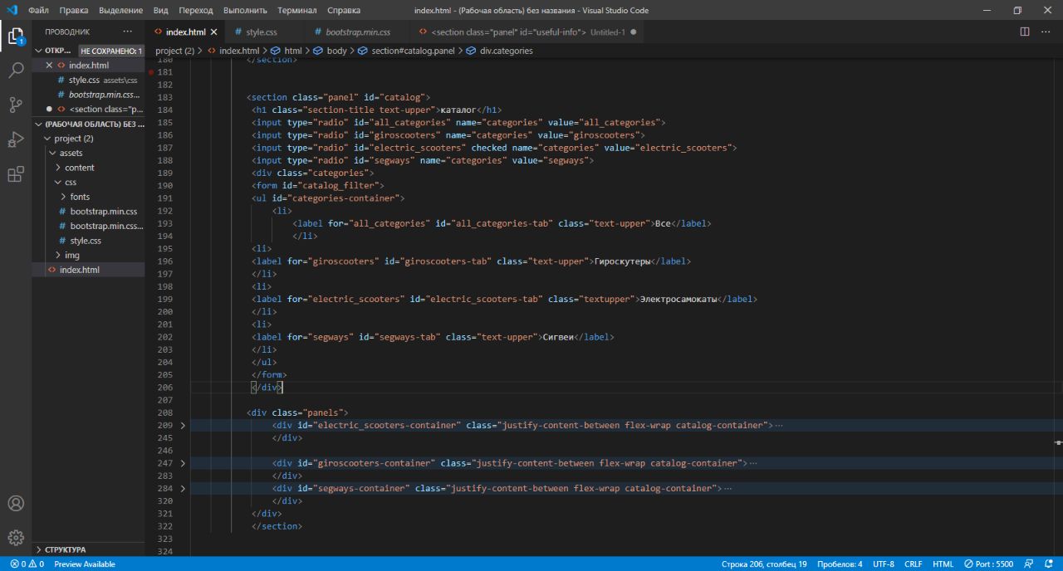Screen dimensions: 1063x571
Task: Open the Search view in activity bar
Action: (16, 71)
